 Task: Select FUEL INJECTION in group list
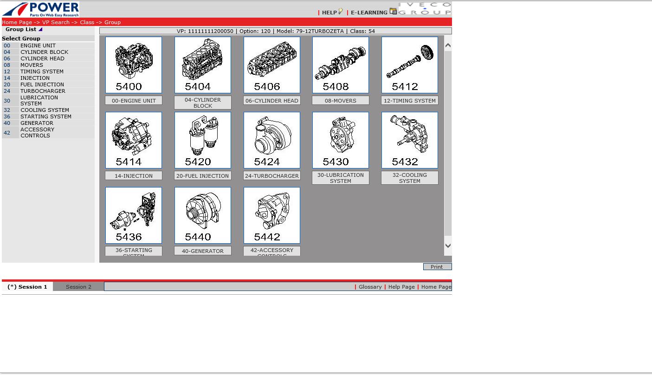42,84
